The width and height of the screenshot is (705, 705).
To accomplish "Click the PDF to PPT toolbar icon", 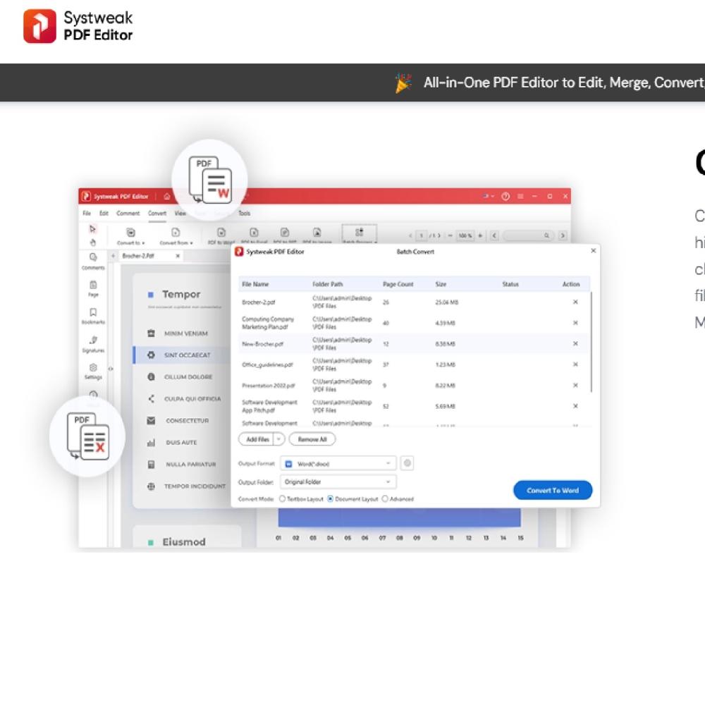I will pyautogui.click(x=285, y=233).
